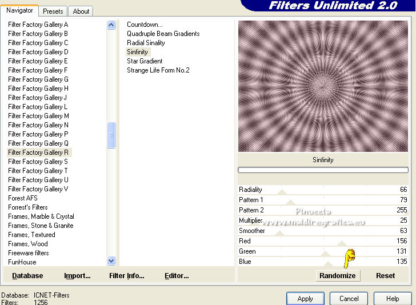Screen dimensions: 416x305
Task: Open Filter Info...
Action: tap(127, 276)
